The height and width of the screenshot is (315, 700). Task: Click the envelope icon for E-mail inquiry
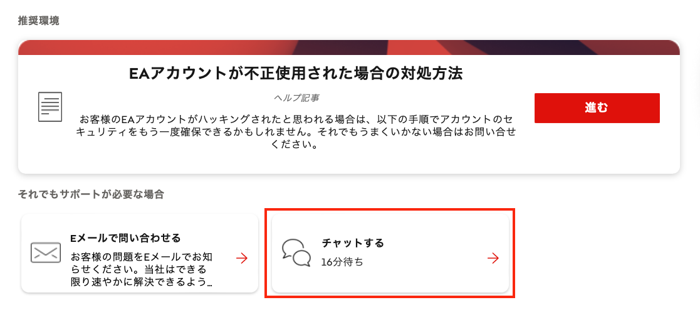click(46, 252)
